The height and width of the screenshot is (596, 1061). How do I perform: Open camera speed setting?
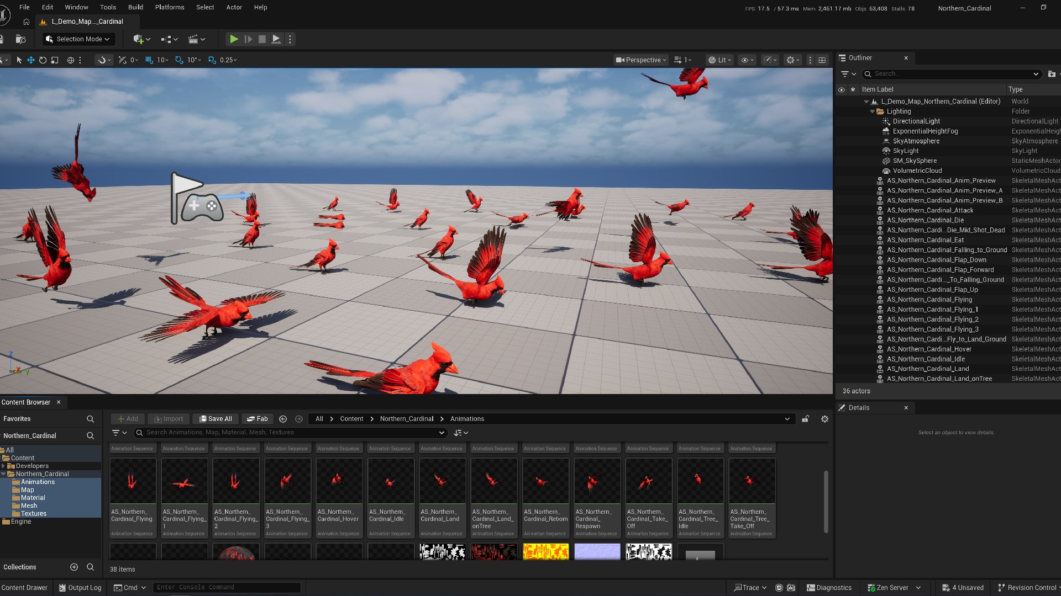683,60
